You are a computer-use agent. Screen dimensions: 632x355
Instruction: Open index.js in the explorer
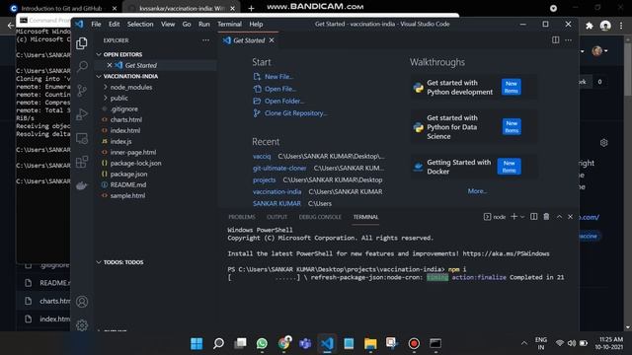[120, 141]
